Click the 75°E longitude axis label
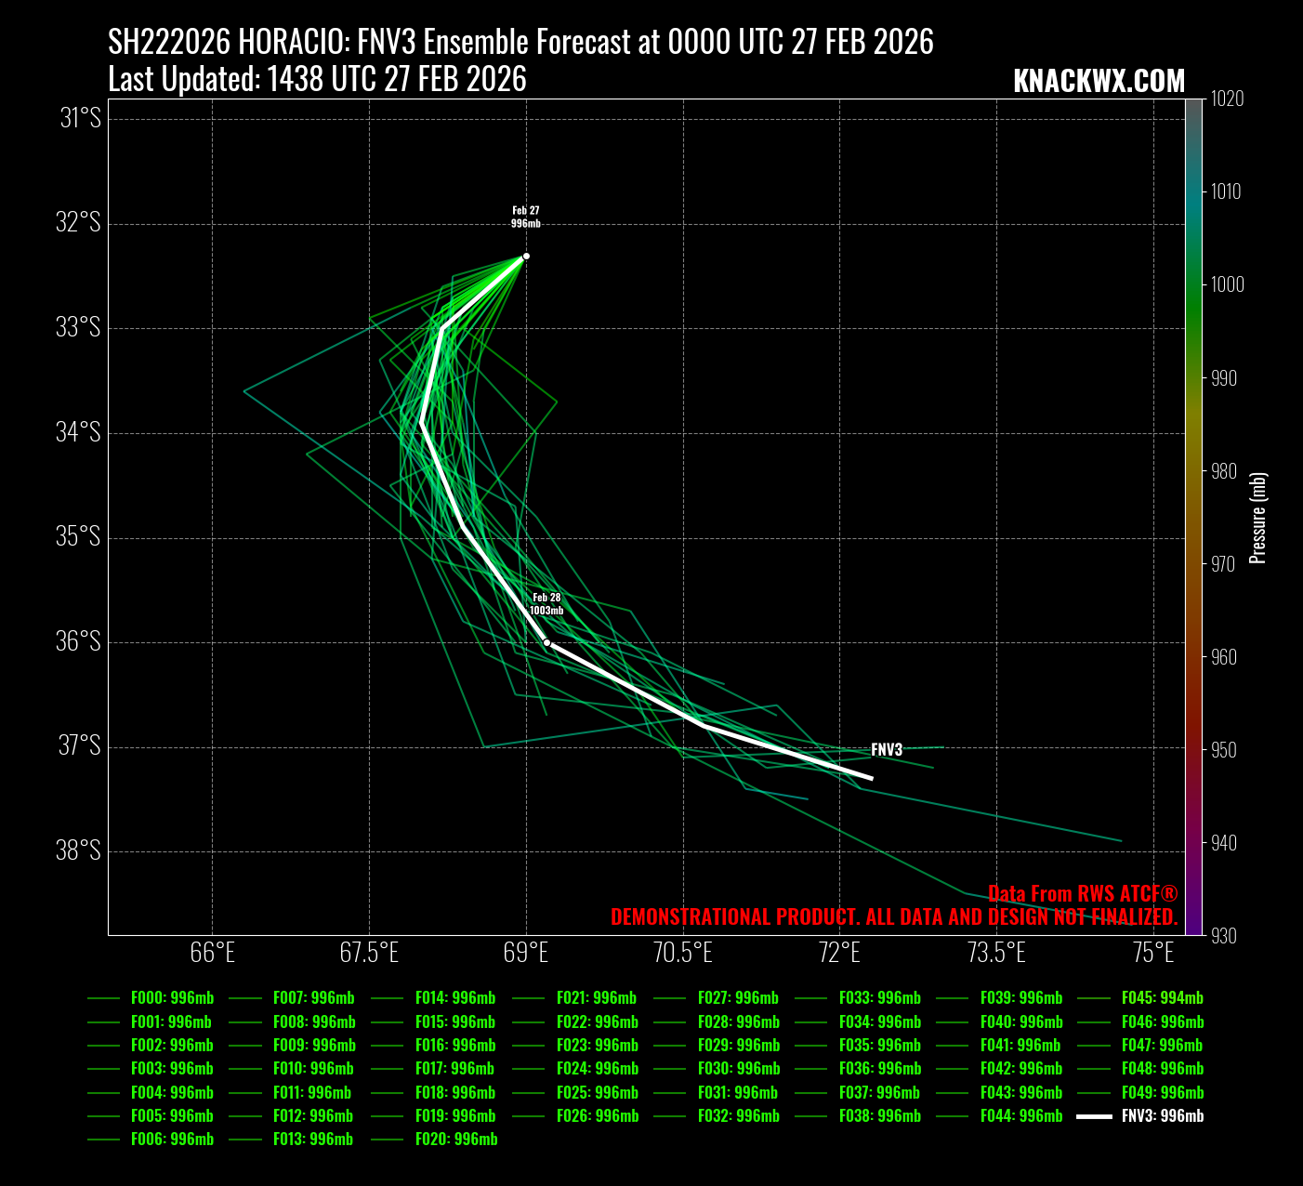The image size is (1303, 1186). (x=1153, y=954)
